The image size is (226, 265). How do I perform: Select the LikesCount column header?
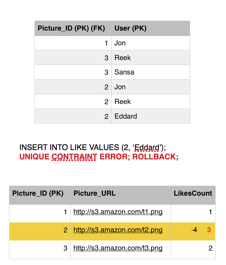pos(193,193)
